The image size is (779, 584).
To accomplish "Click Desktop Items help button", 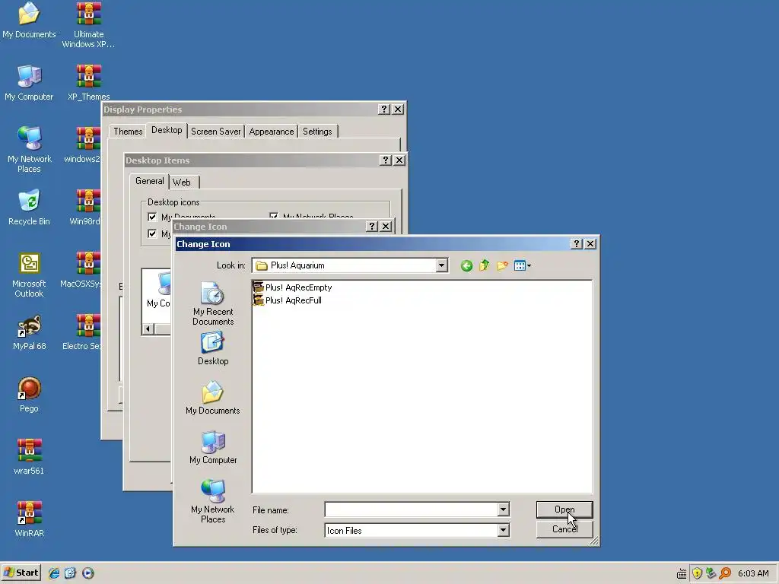I will pyautogui.click(x=385, y=160).
